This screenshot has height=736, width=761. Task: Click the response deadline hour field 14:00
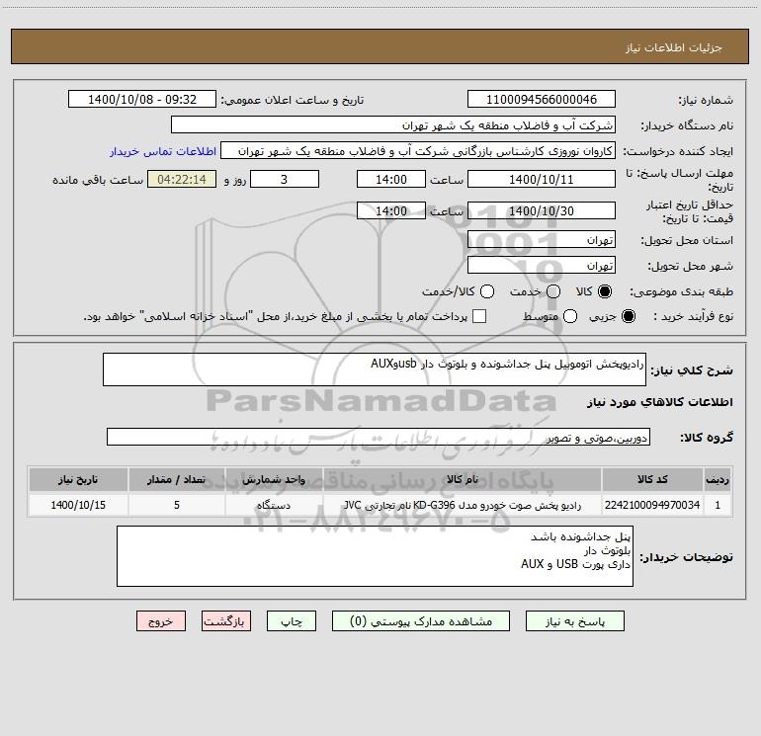coord(391,179)
